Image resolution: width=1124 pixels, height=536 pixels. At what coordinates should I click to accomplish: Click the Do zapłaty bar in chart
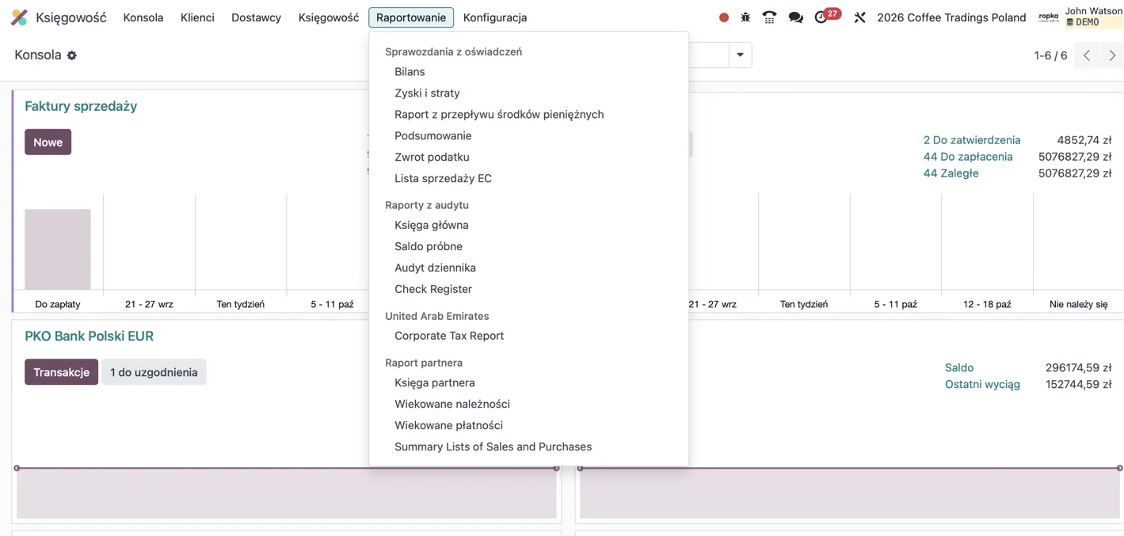click(x=58, y=249)
